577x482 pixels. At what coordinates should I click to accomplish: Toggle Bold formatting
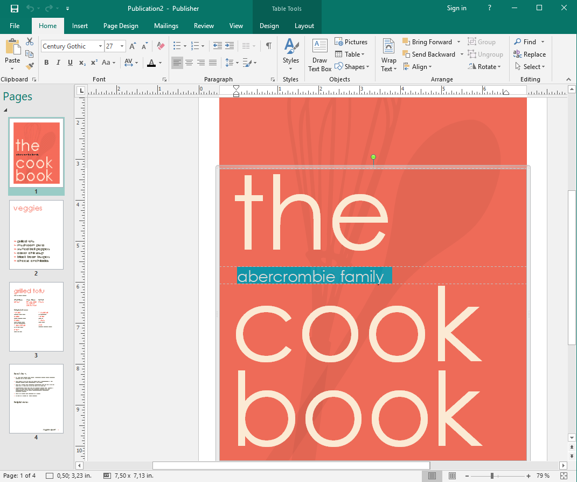[46, 63]
